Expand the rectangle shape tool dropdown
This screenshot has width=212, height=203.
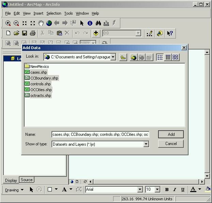point(56,189)
